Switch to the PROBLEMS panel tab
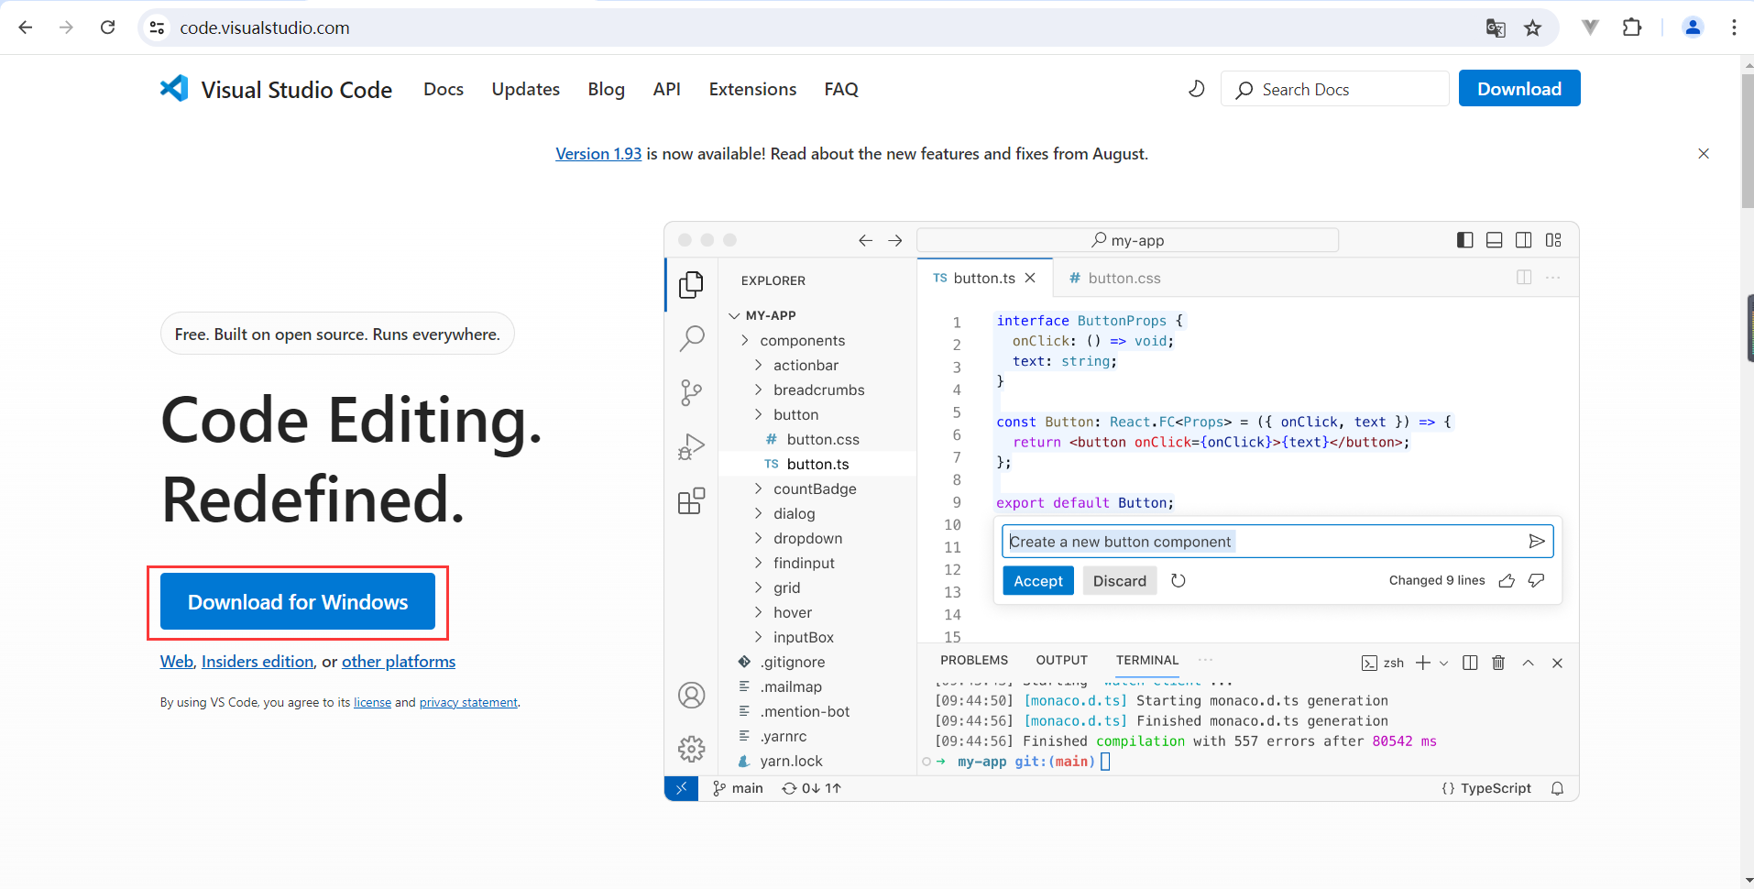Screen dimensions: 1754x889 974,660
